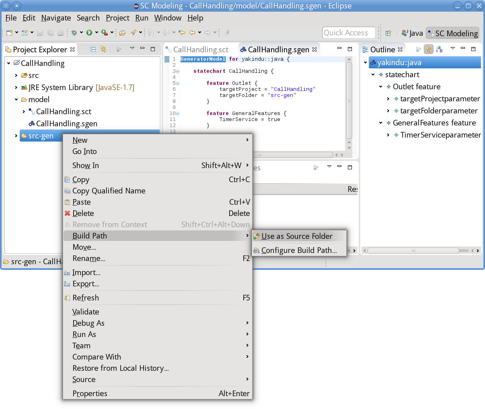Open the File menu
This screenshot has height=409, width=485.
click(x=11, y=18)
